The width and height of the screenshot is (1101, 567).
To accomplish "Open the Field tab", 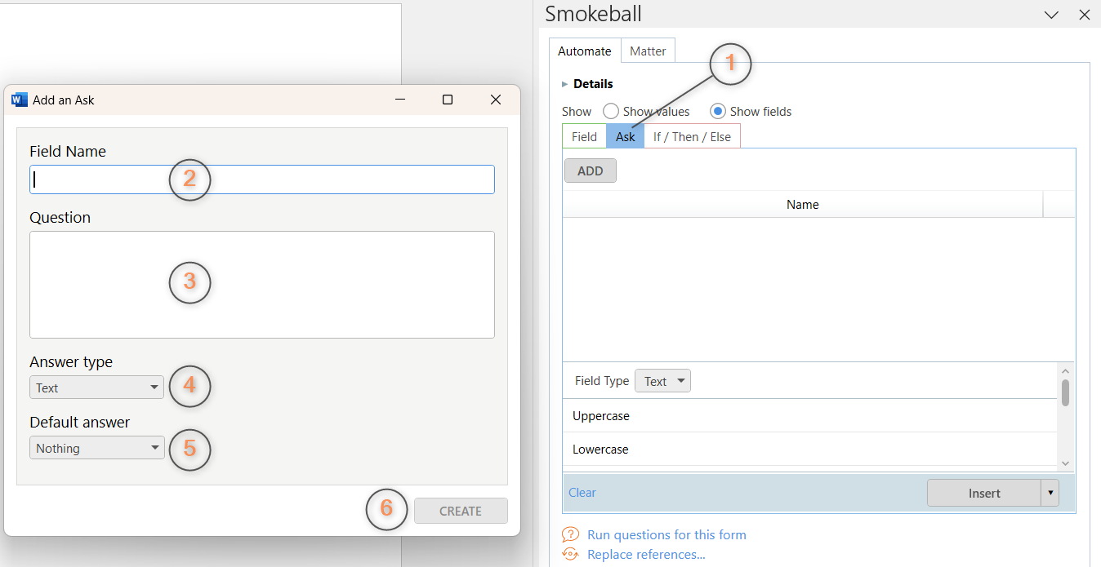I will [584, 136].
